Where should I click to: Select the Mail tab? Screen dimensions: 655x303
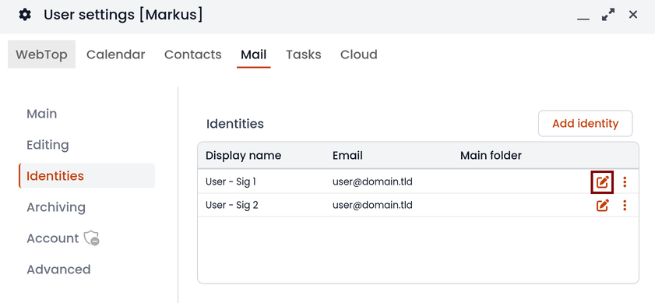click(254, 55)
